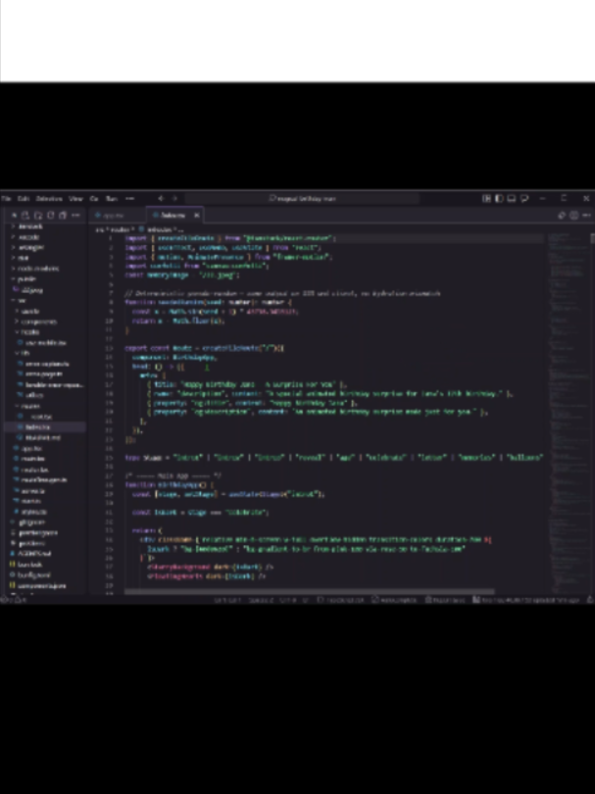Toggle the chat bubble panel icon in title bar
595x794 pixels.
pos(524,198)
